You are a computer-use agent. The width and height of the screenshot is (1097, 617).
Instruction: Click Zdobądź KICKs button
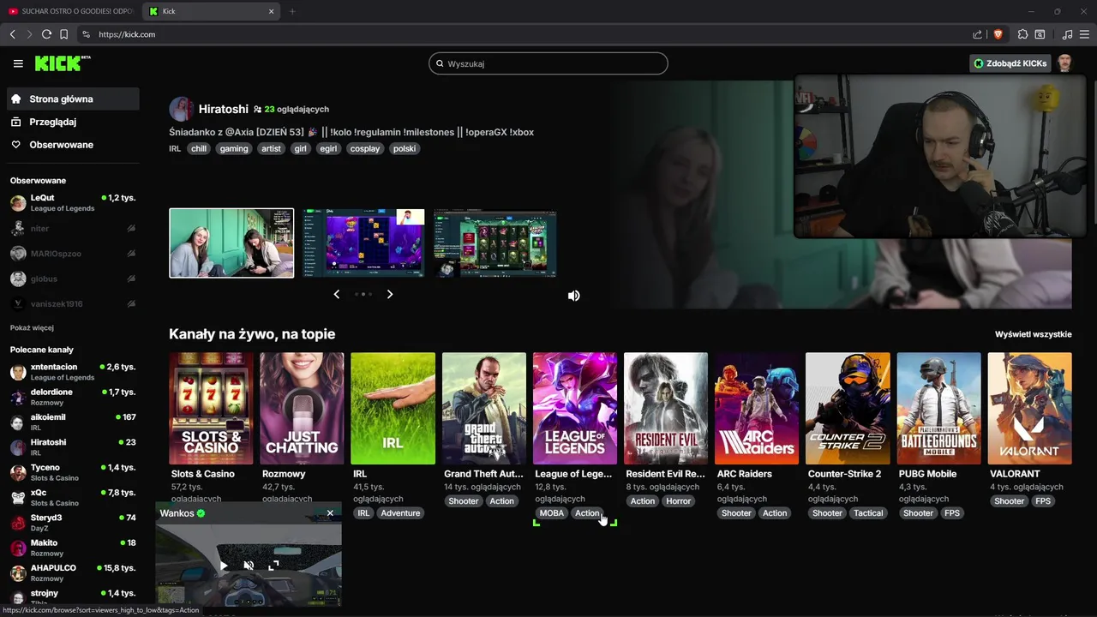[1010, 63]
